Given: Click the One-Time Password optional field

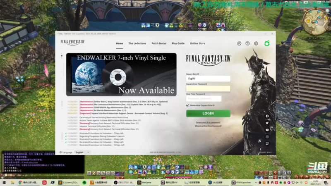Looking at the screenshot, I should (204, 98).
